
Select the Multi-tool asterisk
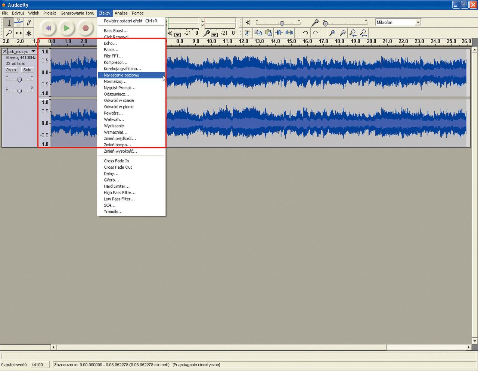point(29,33)
